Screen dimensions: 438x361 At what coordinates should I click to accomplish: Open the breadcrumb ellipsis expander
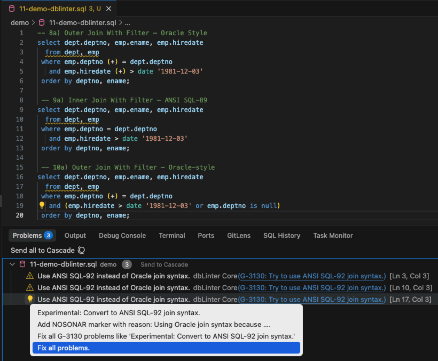(x=127, y=23)
